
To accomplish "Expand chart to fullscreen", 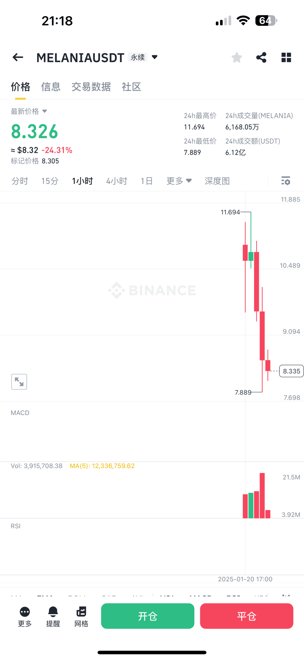I will click(x=19, y=382).
